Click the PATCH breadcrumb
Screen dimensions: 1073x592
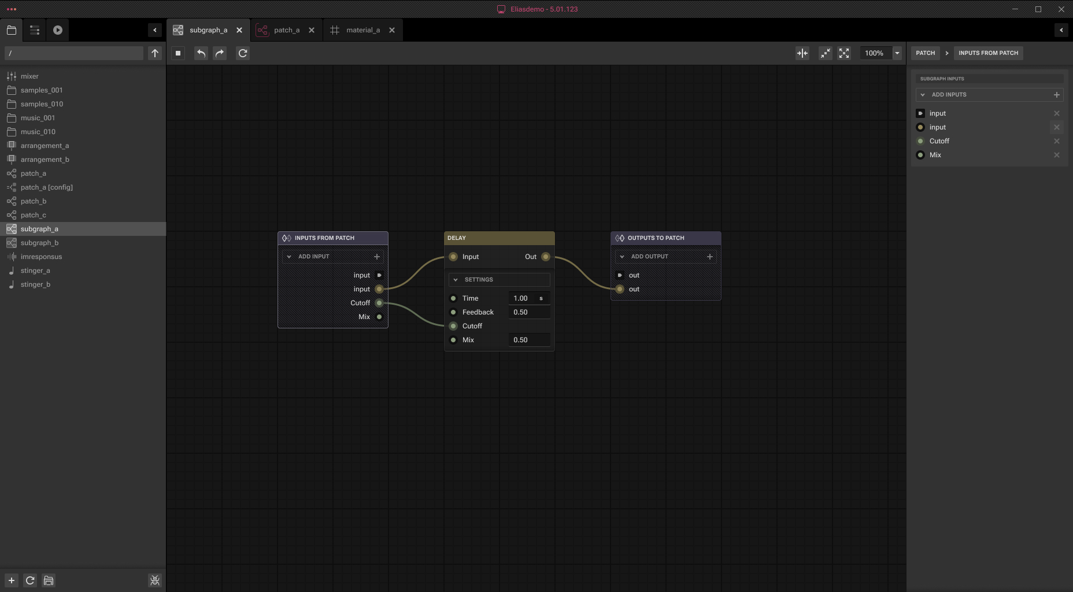[x=925, y=53]
